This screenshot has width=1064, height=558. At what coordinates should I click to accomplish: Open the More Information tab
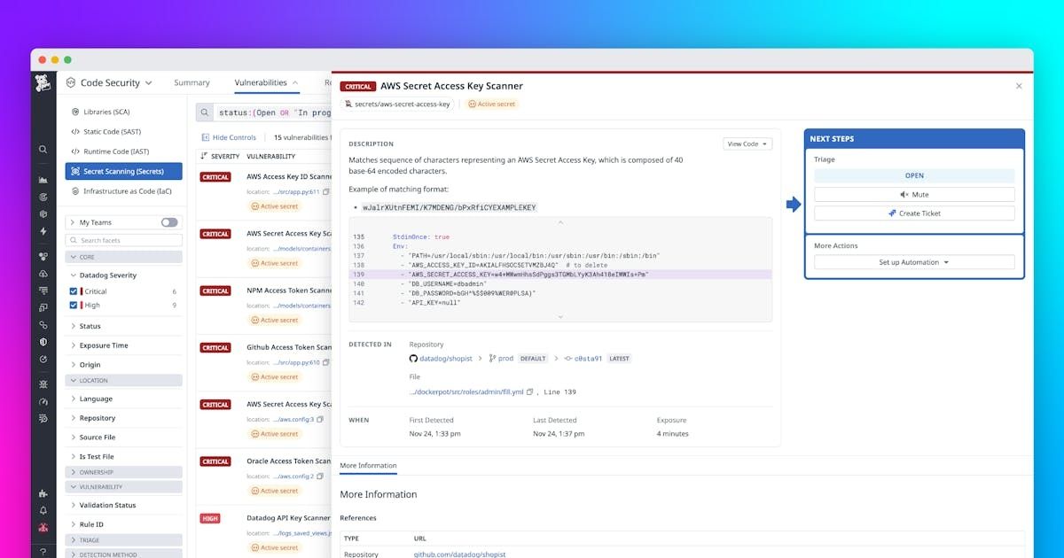[368, 466]
